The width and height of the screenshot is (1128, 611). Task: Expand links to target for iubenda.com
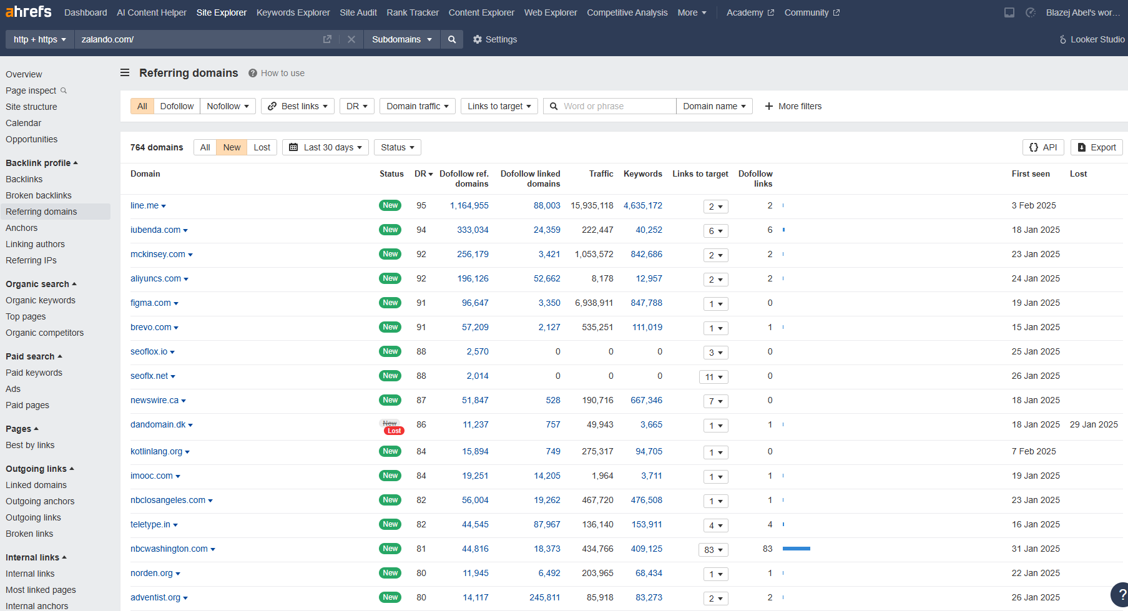715,231
